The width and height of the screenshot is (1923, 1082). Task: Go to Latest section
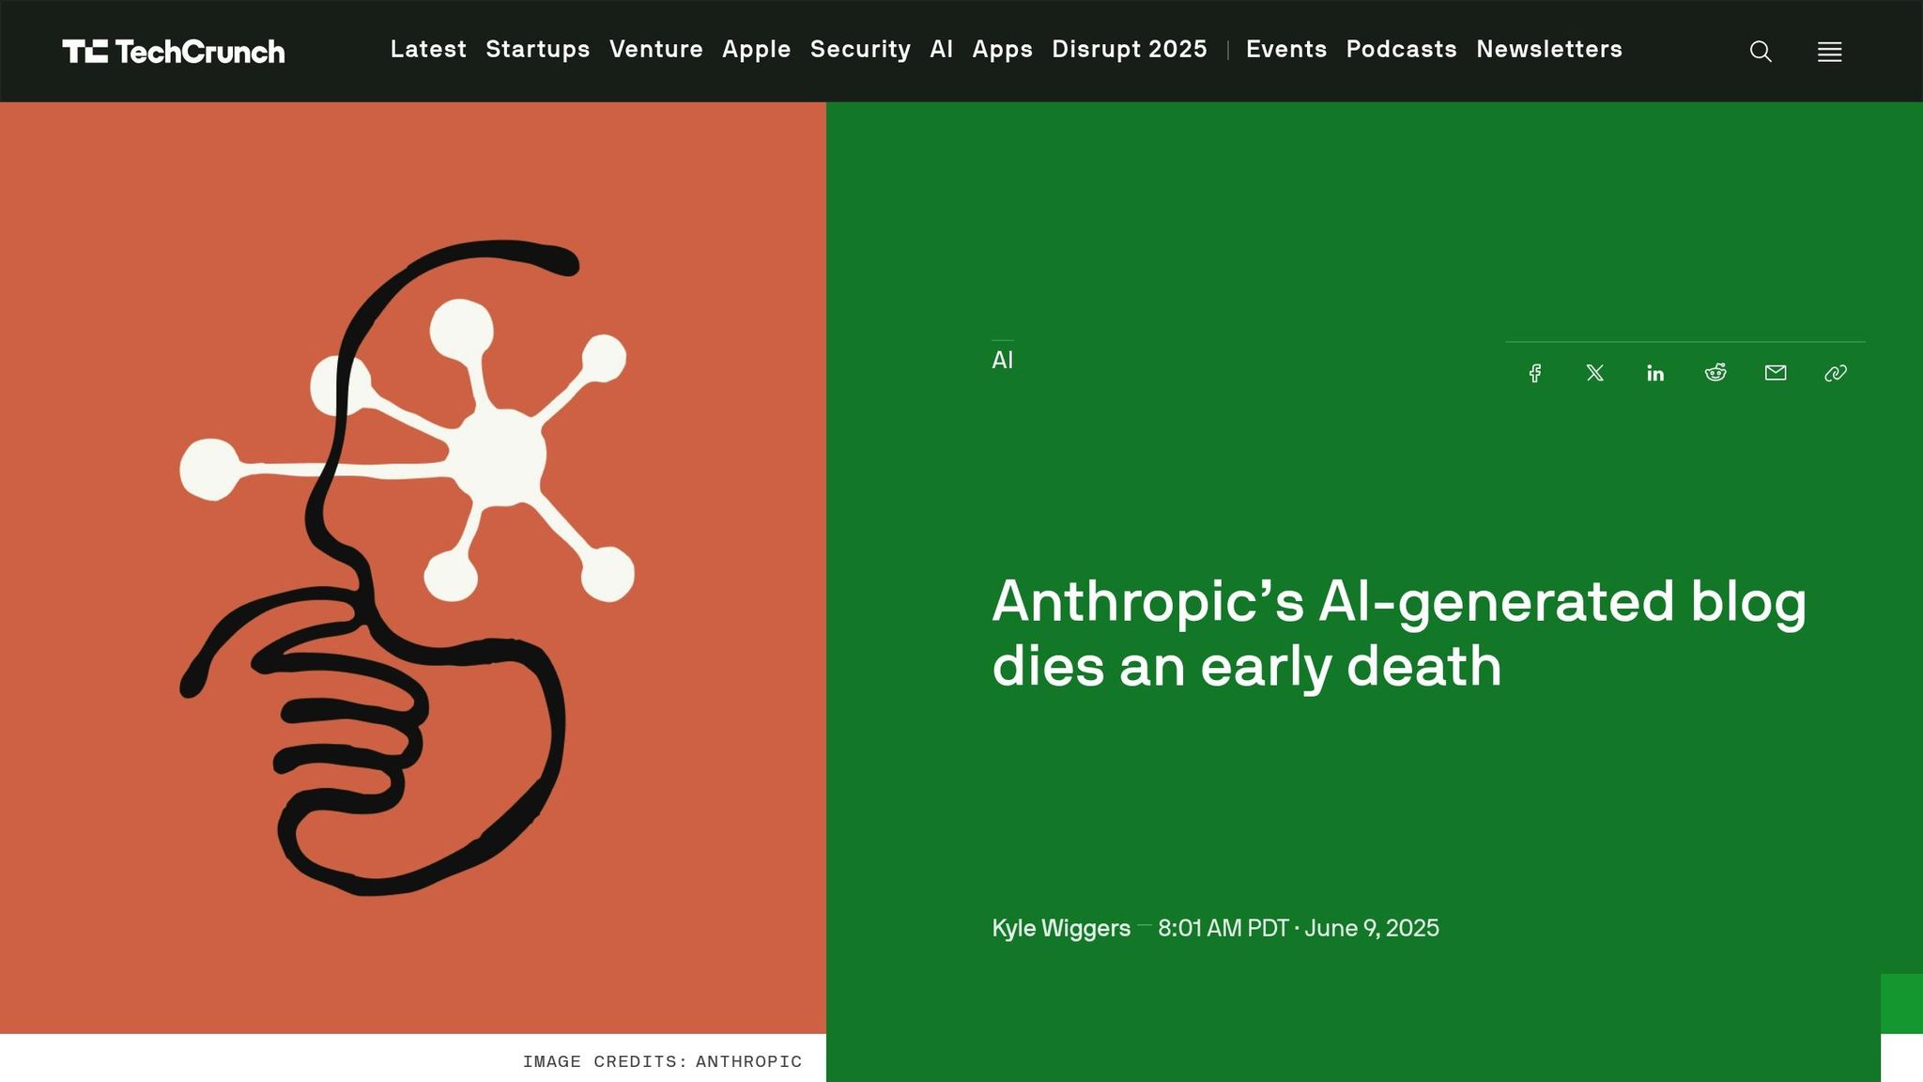click(428, 49)
